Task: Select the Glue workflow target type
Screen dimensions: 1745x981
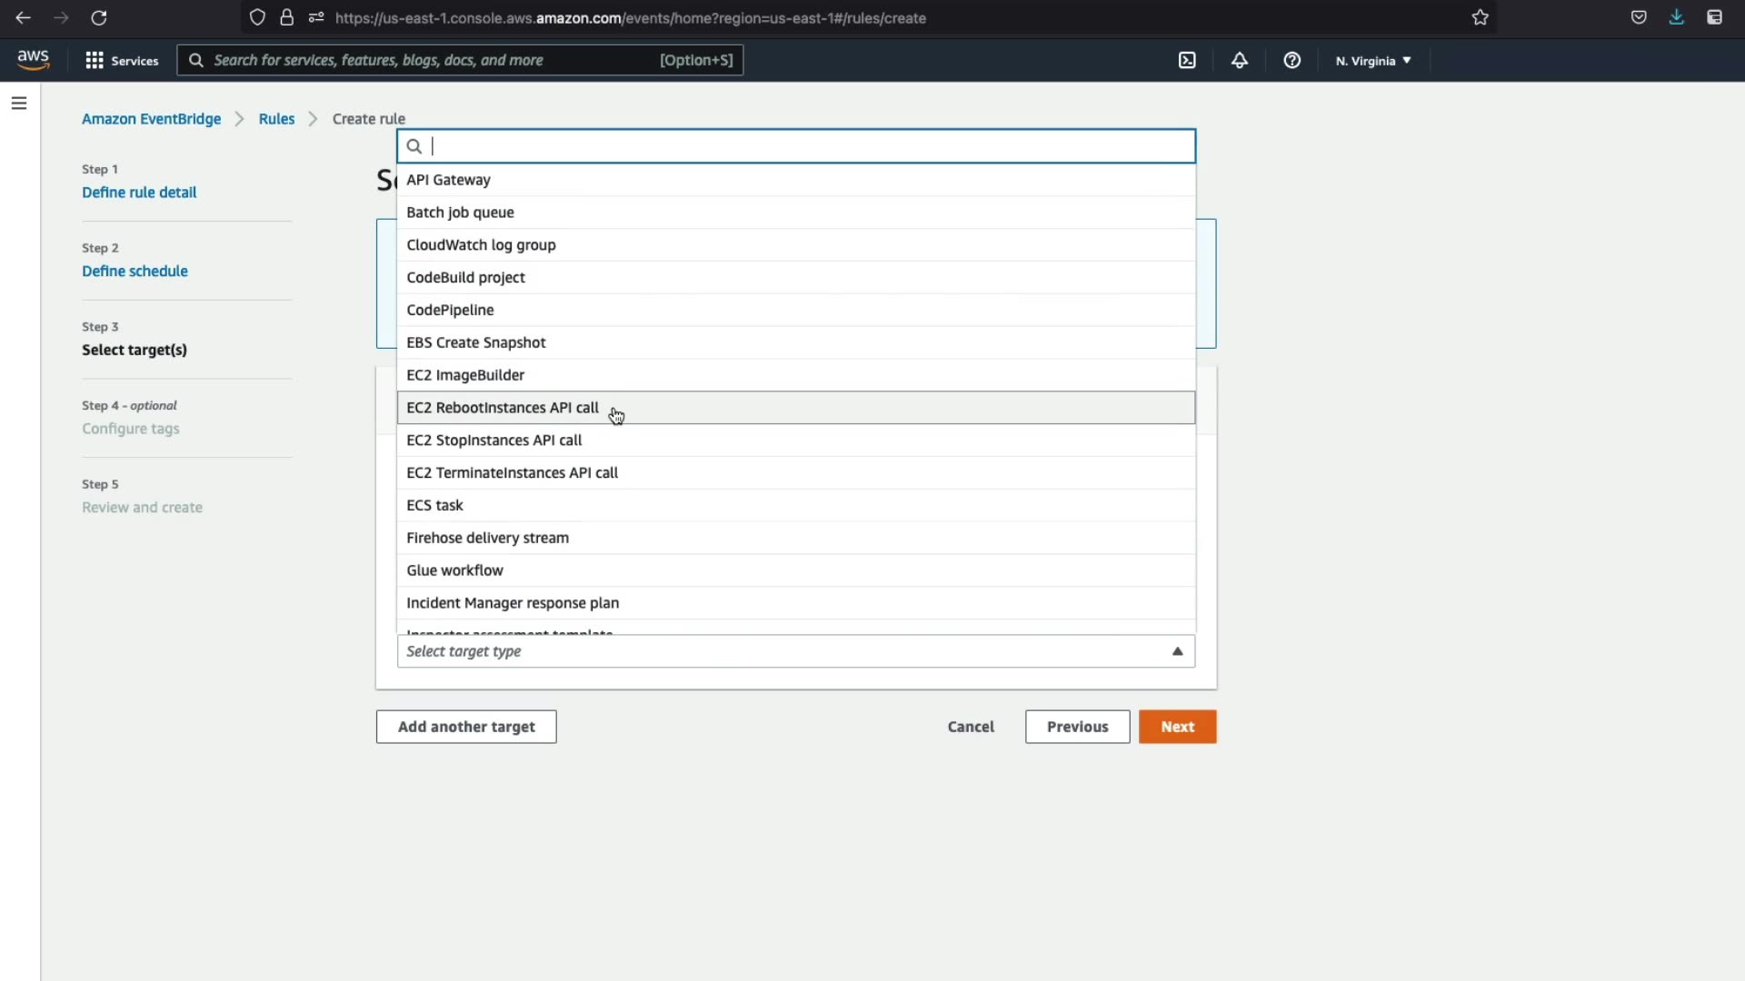Action: [454, 570]
